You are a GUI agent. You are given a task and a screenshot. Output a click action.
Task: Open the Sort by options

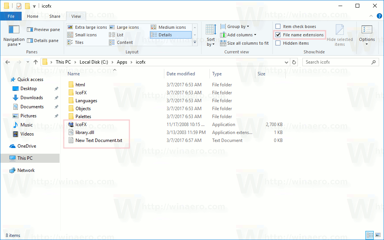(210, 34)
